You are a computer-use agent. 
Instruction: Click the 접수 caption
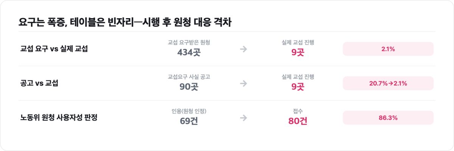click(x=298, y=111)
